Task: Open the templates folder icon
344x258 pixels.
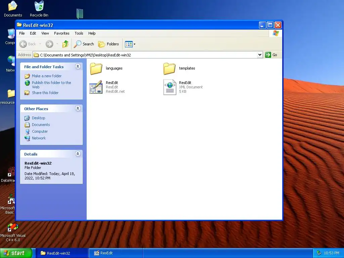Action: pos(169,69)
